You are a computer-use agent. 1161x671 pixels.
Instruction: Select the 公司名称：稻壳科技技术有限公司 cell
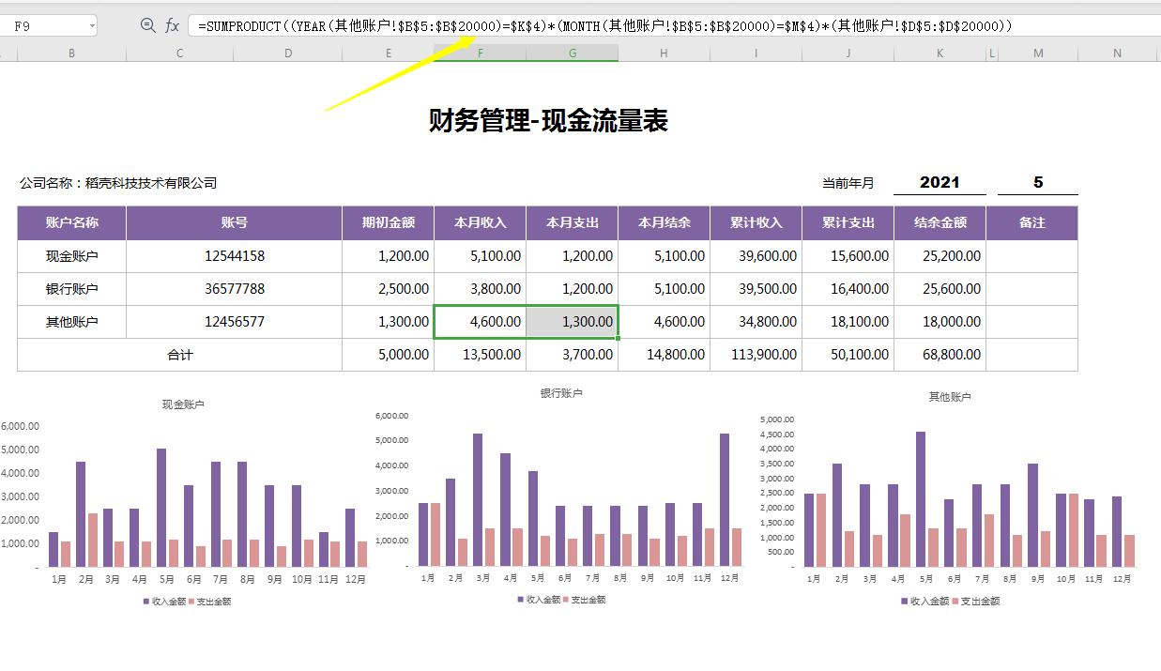tap(118, 183)
